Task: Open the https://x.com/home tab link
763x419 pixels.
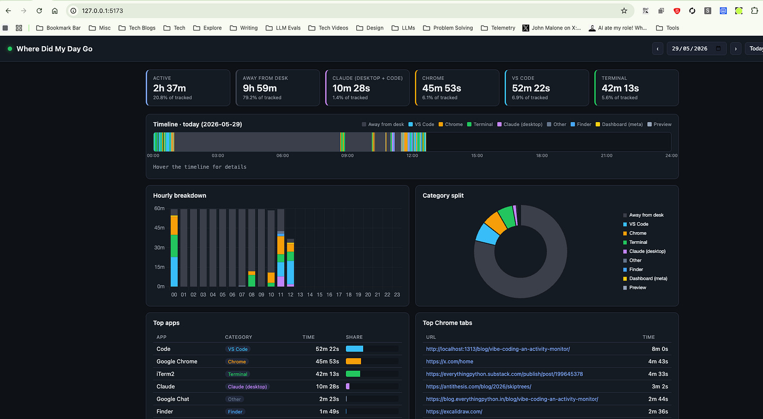Action: coord(450,361)
